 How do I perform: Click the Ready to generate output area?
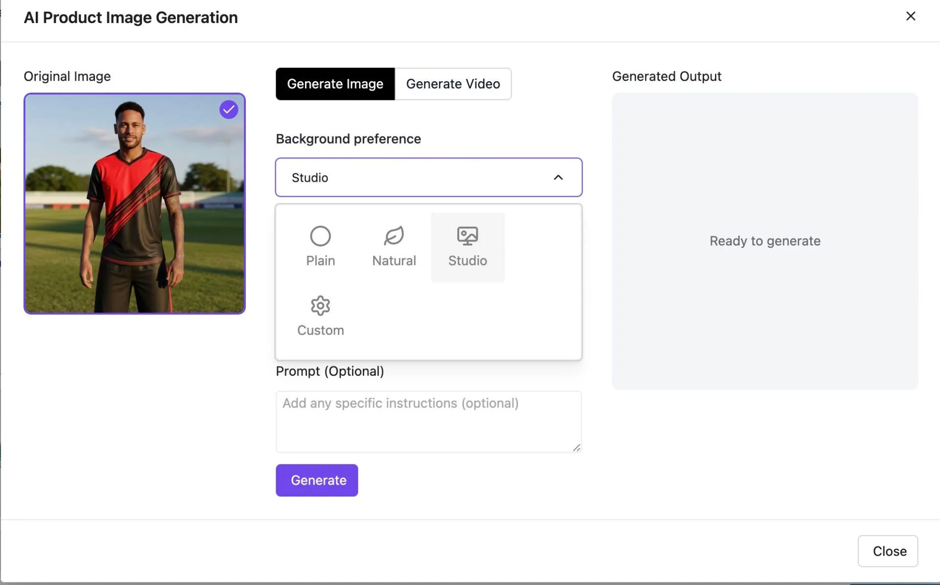[765, 241]
